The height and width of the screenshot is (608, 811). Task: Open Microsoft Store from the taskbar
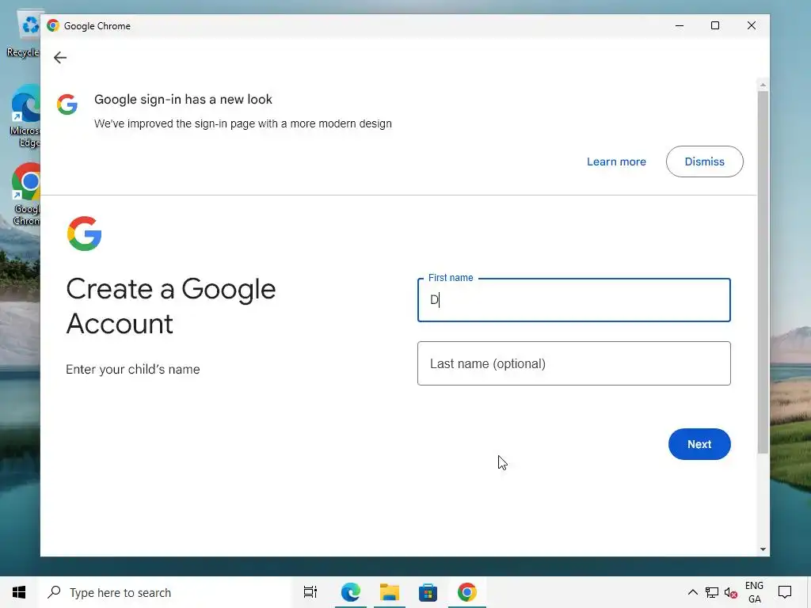pyautogui.click(x=428, y=592)
